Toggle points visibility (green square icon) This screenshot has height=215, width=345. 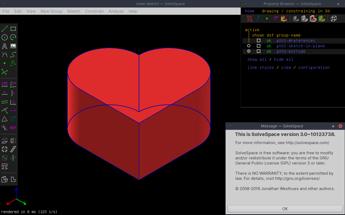click(x=267, y=19)
